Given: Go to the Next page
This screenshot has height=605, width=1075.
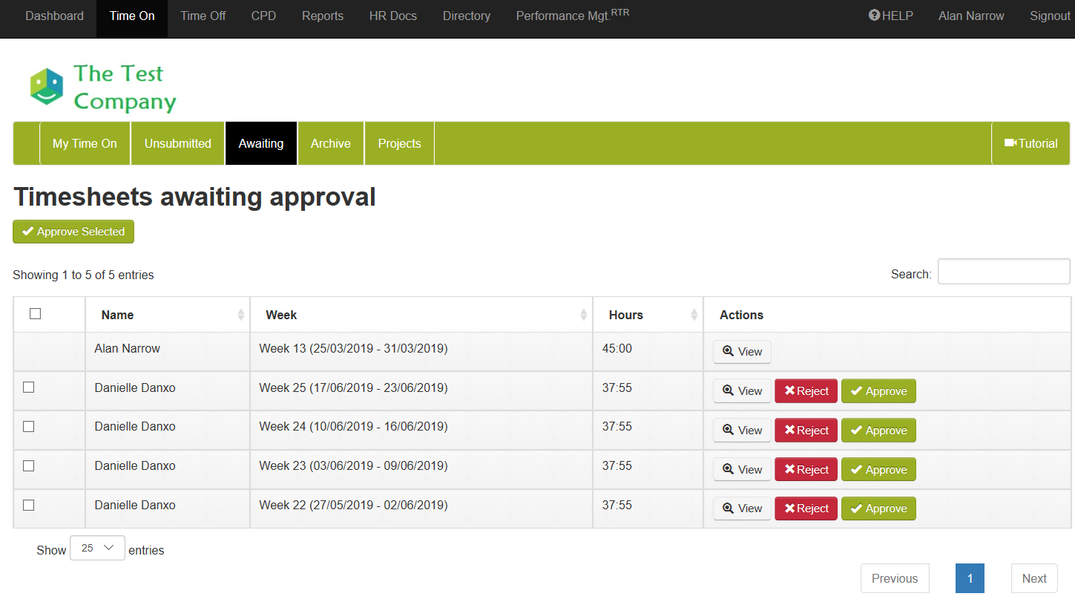Looking at the screenshot, I should click(x=1033, y=578).
